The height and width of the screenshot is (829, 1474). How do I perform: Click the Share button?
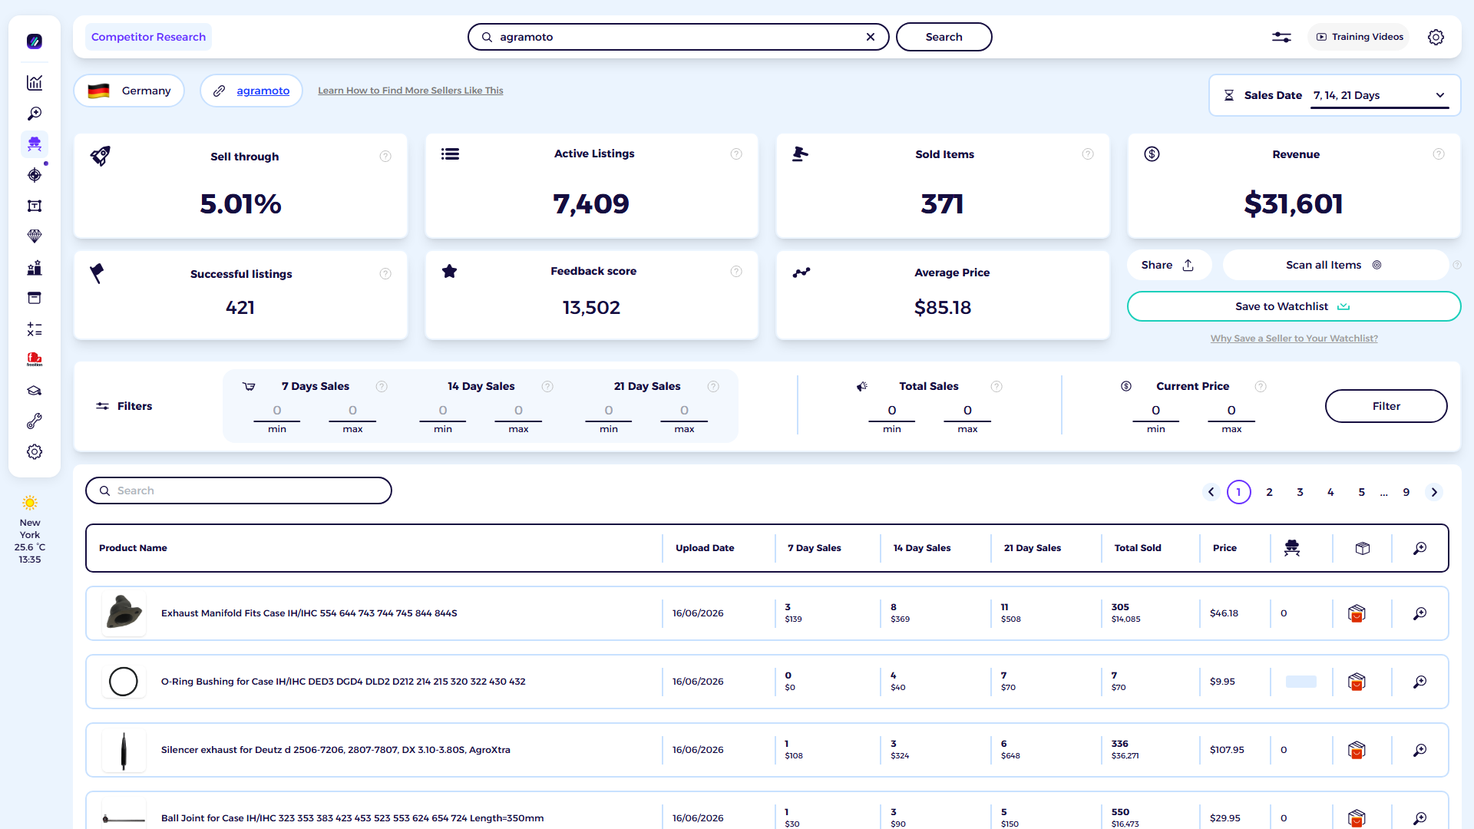(1168, 265)
